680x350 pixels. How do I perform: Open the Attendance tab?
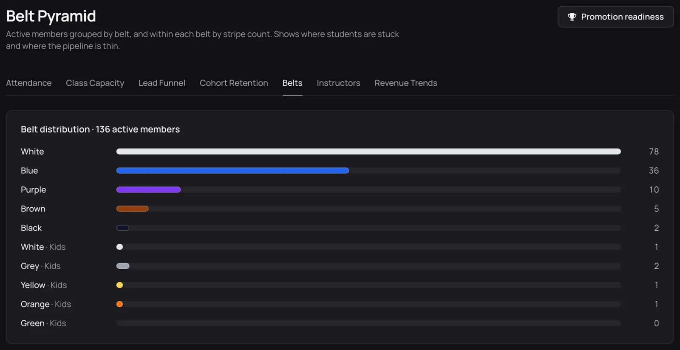[29, 83]
